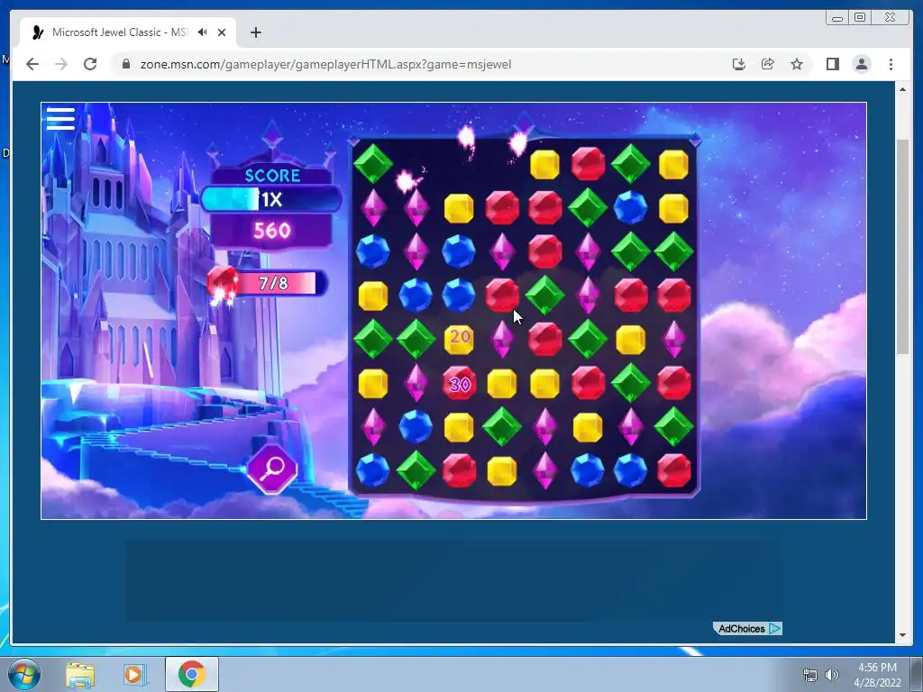923x692 pixels.
Task: Click the install app icon in address bar
Action: click(739, 64)
